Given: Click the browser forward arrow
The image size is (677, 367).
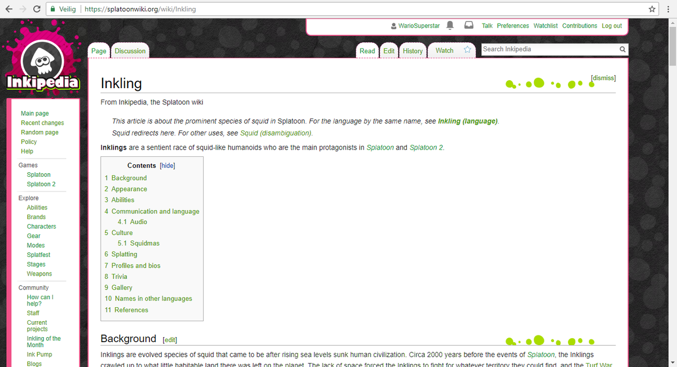Looking at the screenshot, I should click(23, 9).
